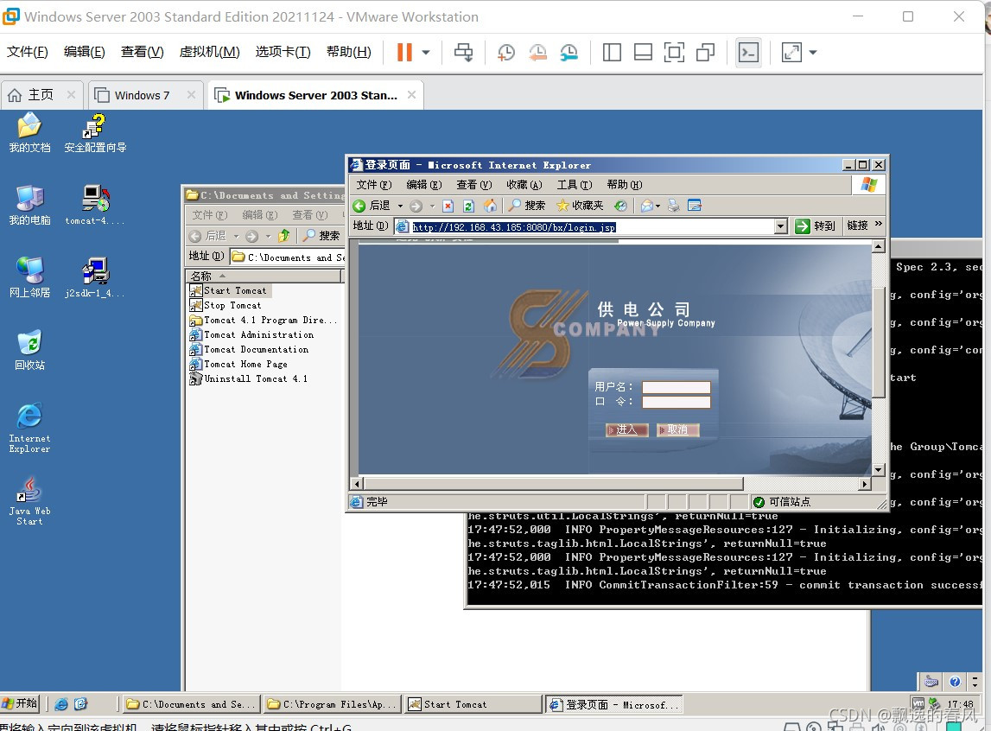Expand the 链接 links toolbar chevron in IE
Screen dimensions: 991x731
click(x=879, y=224)
